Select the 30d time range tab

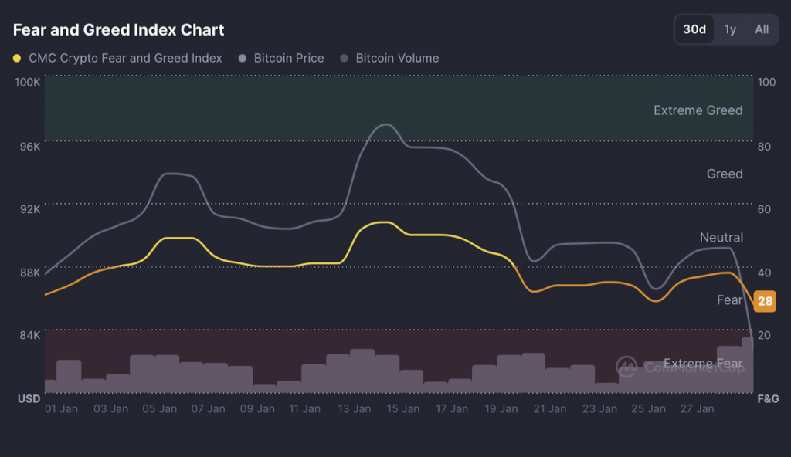694,30
